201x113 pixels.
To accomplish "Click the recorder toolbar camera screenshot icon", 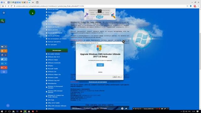I will [162, 109].
